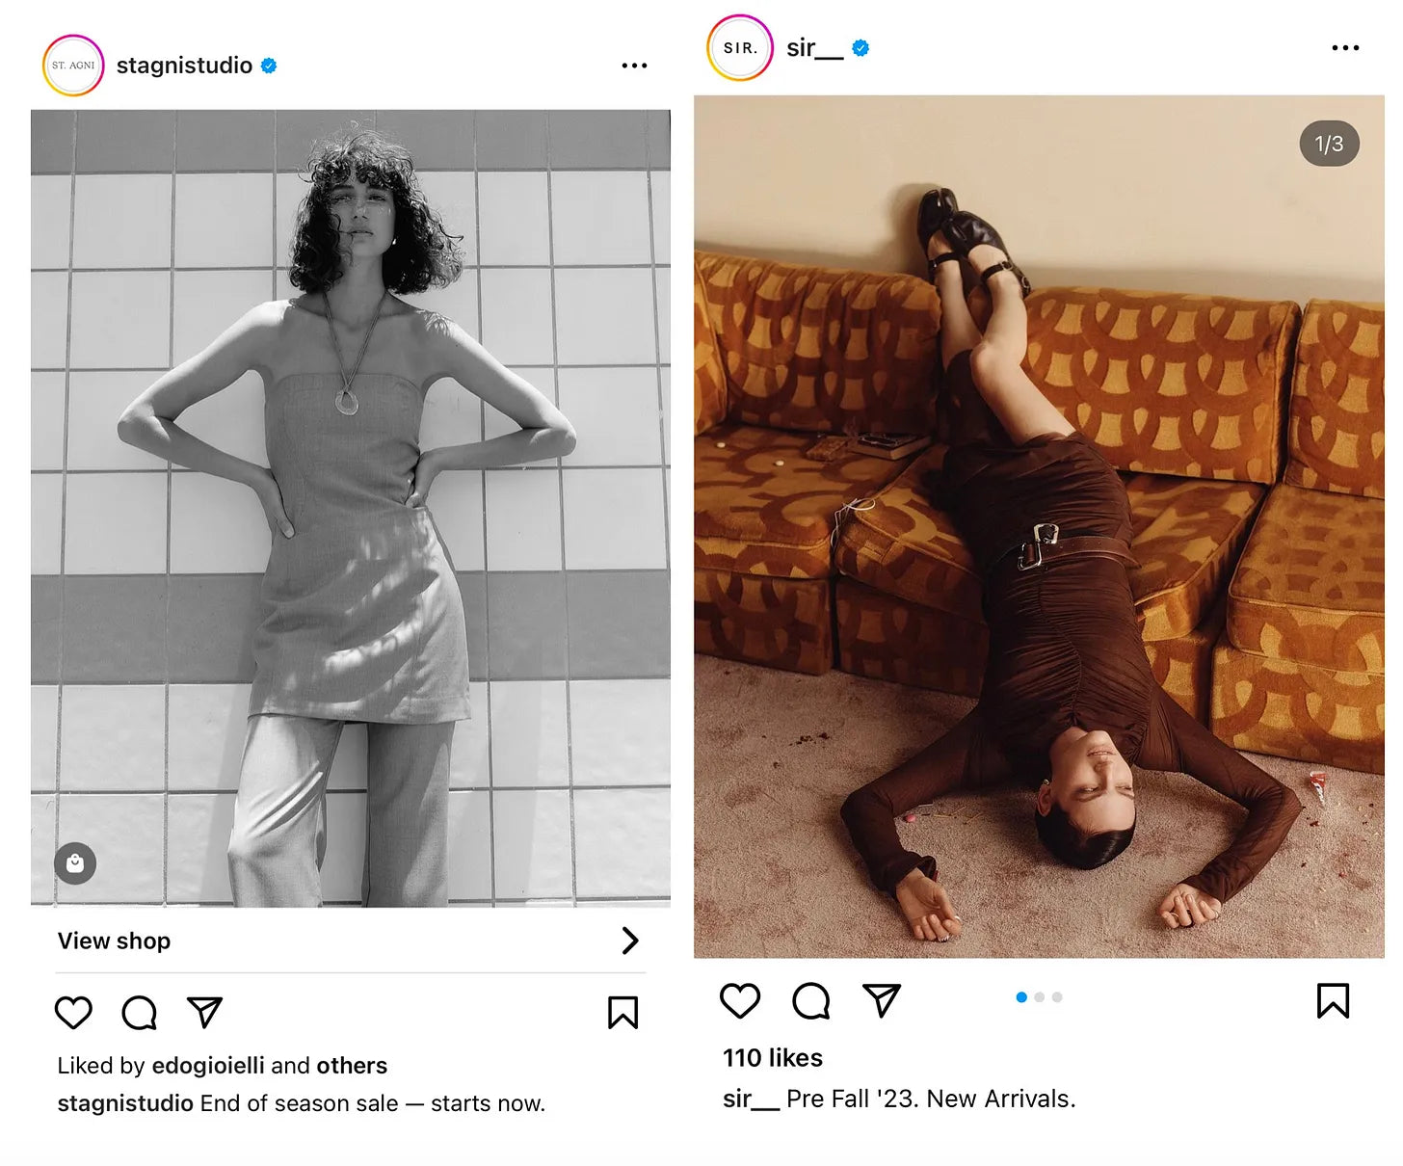View the 110 likes list

(773, 1058)
